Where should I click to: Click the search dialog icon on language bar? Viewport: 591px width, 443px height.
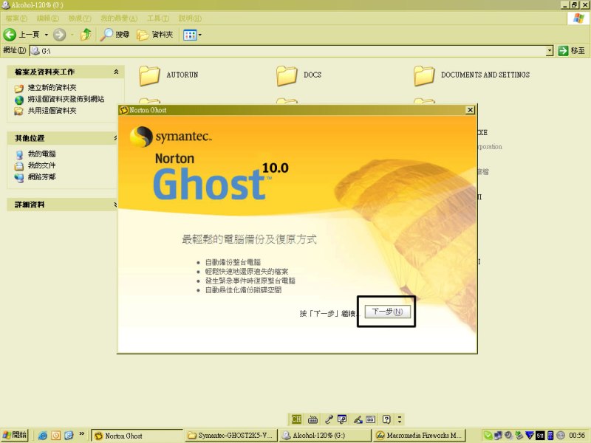click(x=342, y=419)
